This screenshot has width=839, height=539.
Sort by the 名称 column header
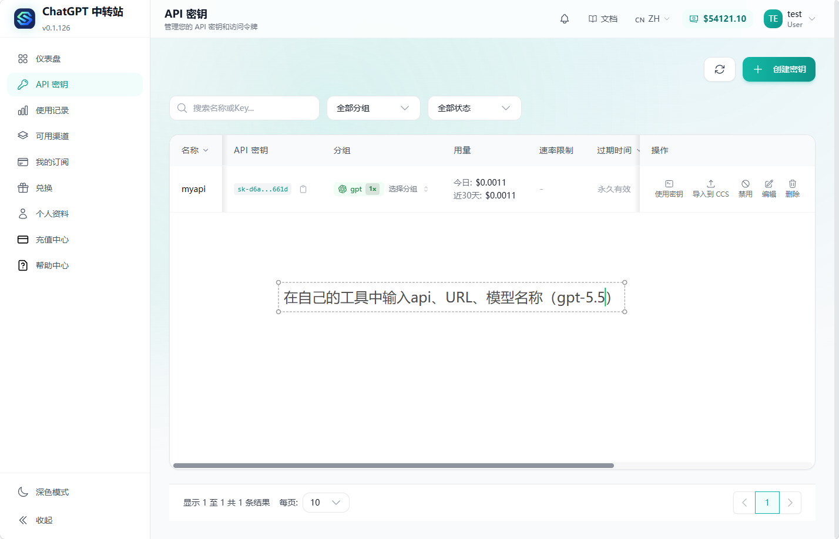[x=195, y=150]
